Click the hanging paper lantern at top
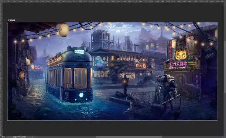The height and width of the screenshot is (138, 226). [64, 30]
